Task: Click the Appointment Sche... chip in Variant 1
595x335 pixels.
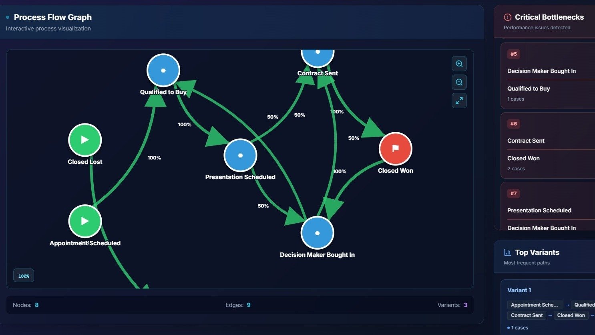Action: tap(535, 305)
